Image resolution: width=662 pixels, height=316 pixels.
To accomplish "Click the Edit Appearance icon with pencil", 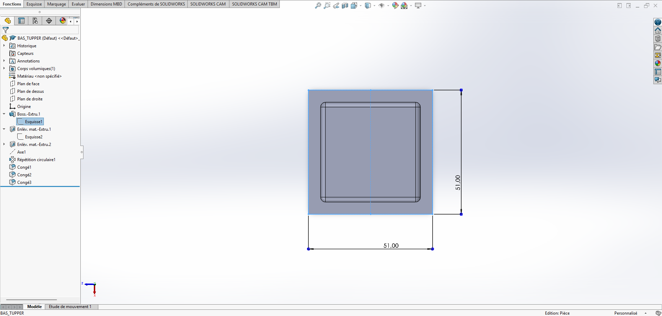I will click(395, 6).
